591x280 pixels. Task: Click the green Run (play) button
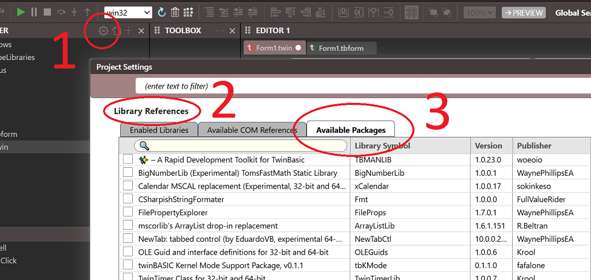coord(21,12)
